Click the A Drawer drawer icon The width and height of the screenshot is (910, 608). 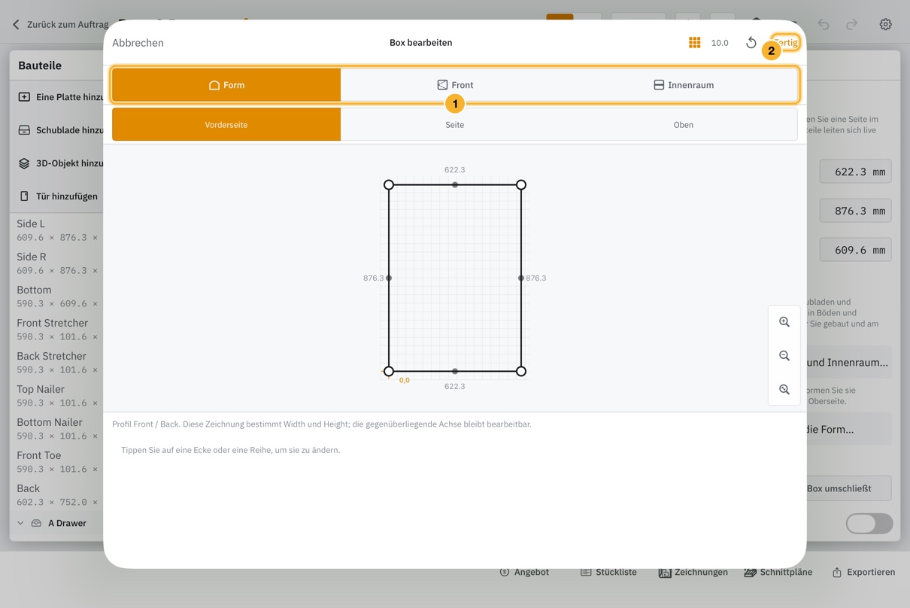[x=36, y=523]
